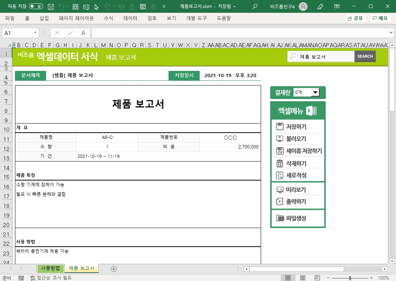
Task: Switch to the 사용방법 sheet tab
Action: point(51,269)
